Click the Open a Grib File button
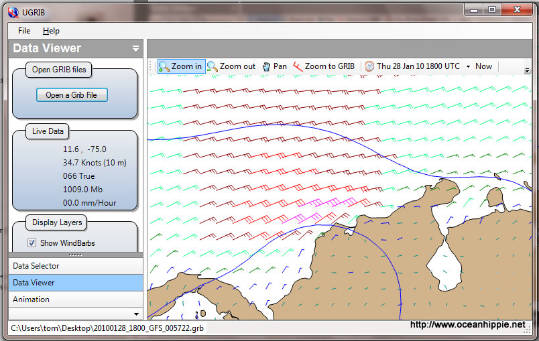 click(72, 95)
